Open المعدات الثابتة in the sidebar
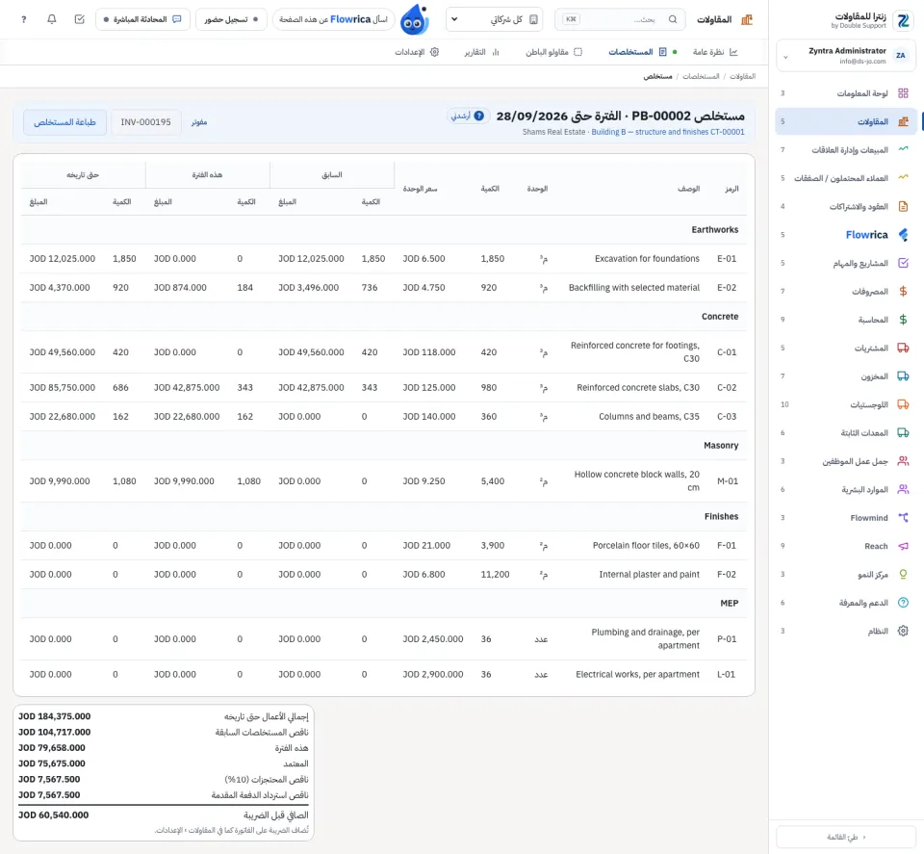The width and height of the screenshot is (924, 854). [846, 432]
